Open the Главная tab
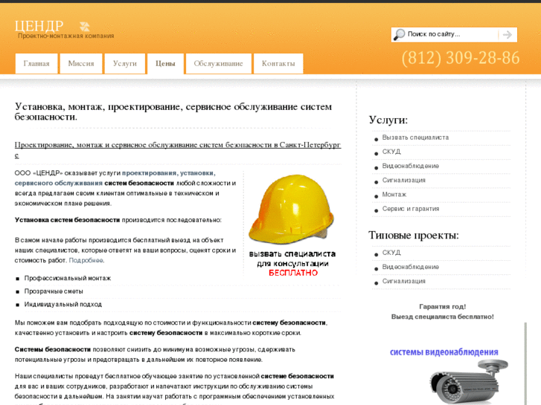Viewport: 541px width, 405px height. pyautogui.click(x=36, y=63)
